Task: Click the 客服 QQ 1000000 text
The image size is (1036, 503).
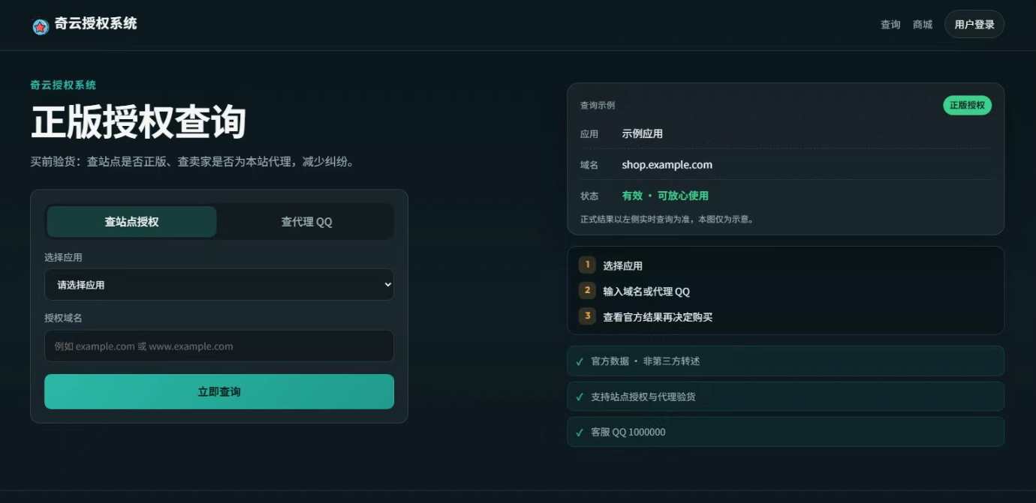Action: point(628,433)
